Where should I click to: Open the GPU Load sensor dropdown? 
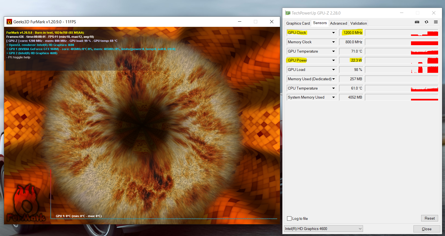(333, 70)
